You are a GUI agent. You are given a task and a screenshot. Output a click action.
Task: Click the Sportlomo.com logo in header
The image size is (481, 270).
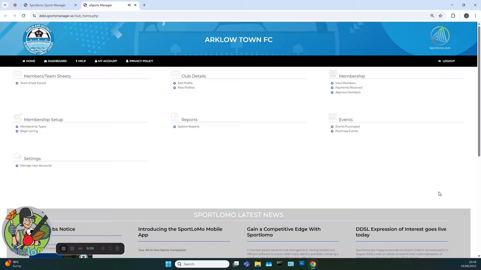pos(440,38)
